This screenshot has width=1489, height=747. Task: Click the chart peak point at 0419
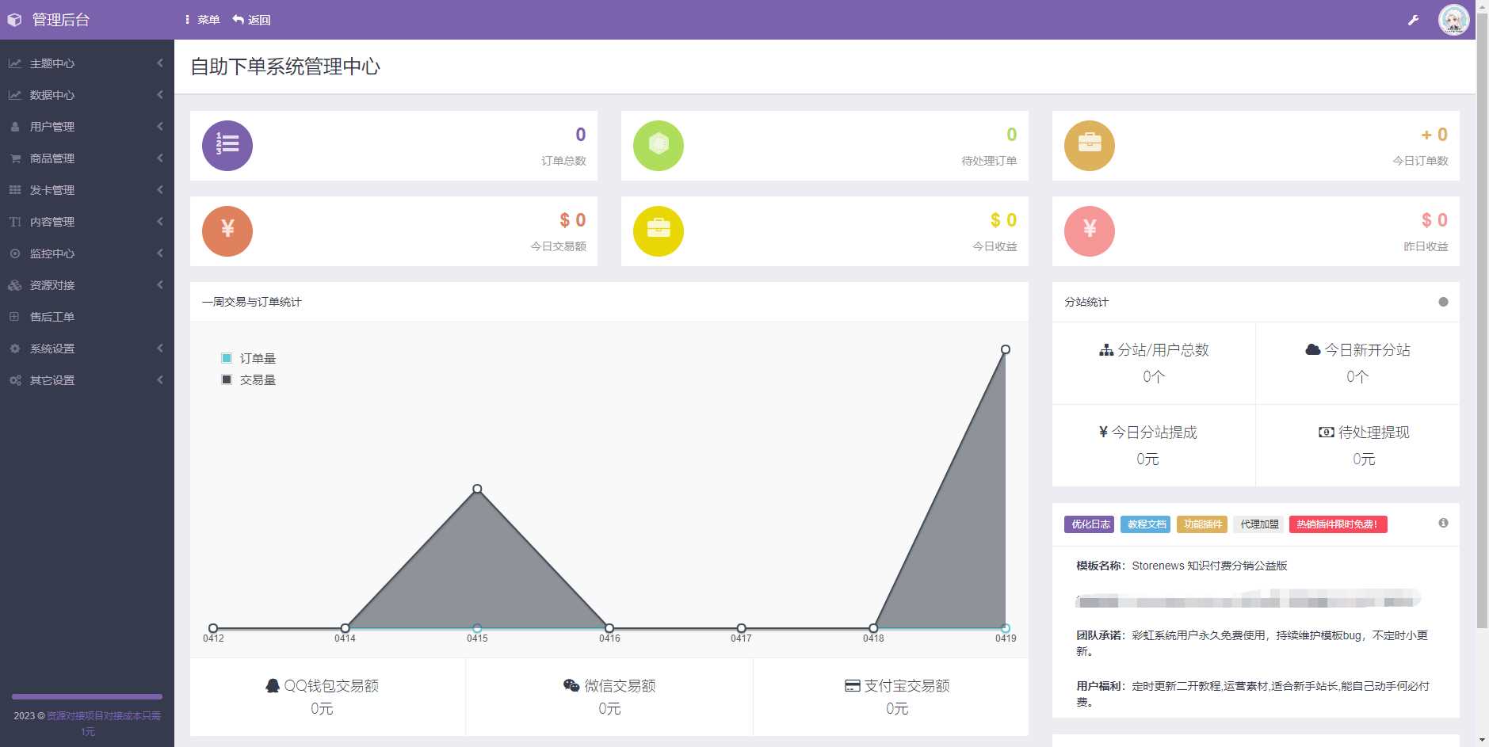click(x=1005, y=349)
